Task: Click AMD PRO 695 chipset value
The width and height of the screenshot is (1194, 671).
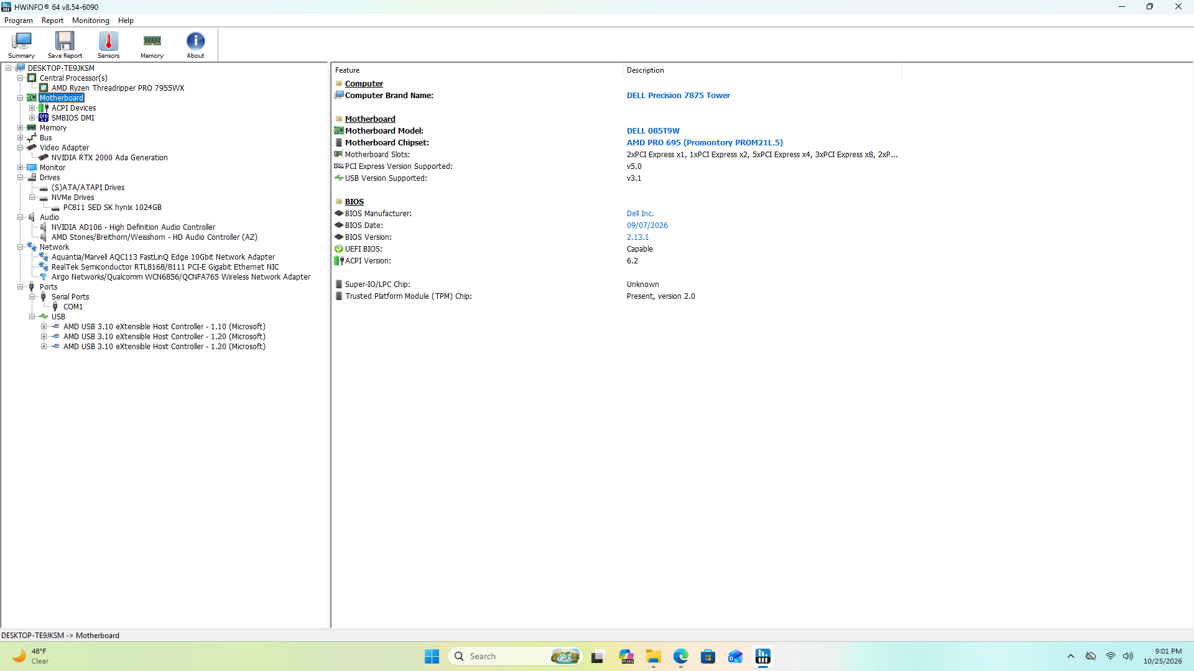Action: pos(705,143)
